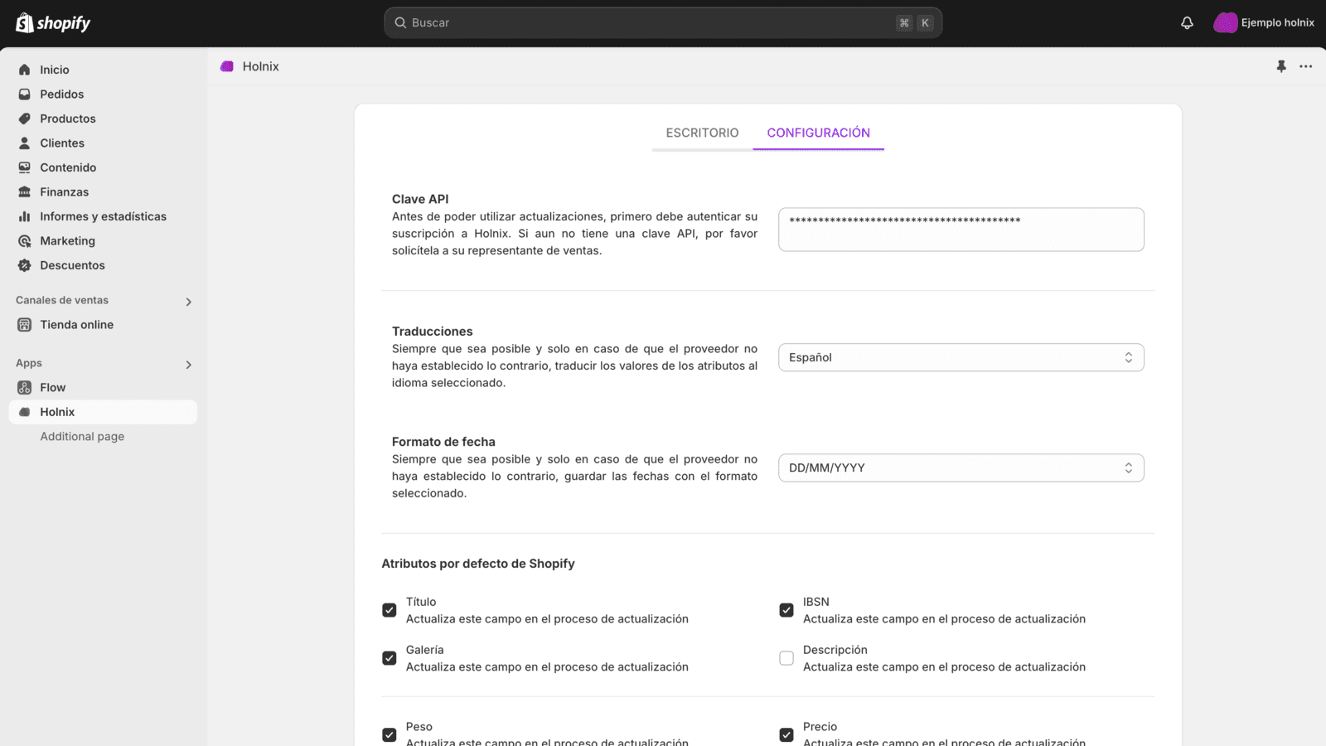
Task: Uncheck the Galería attribute
Action: tap(389, 658)
